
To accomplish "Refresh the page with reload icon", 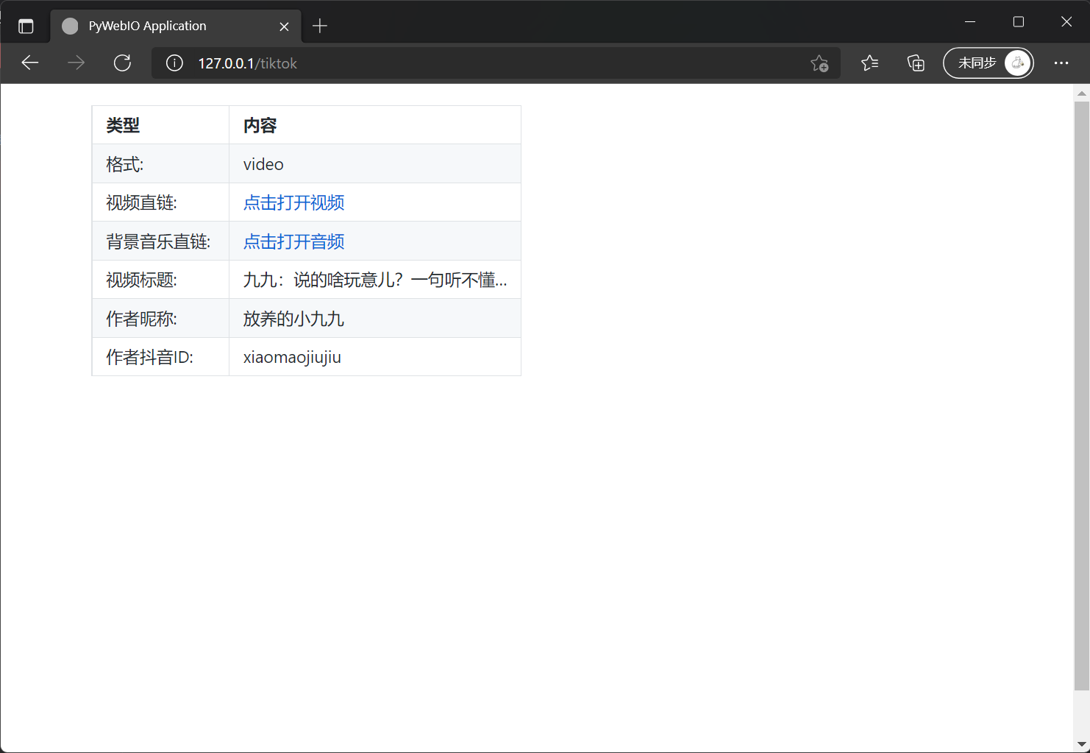I will 122,63.
